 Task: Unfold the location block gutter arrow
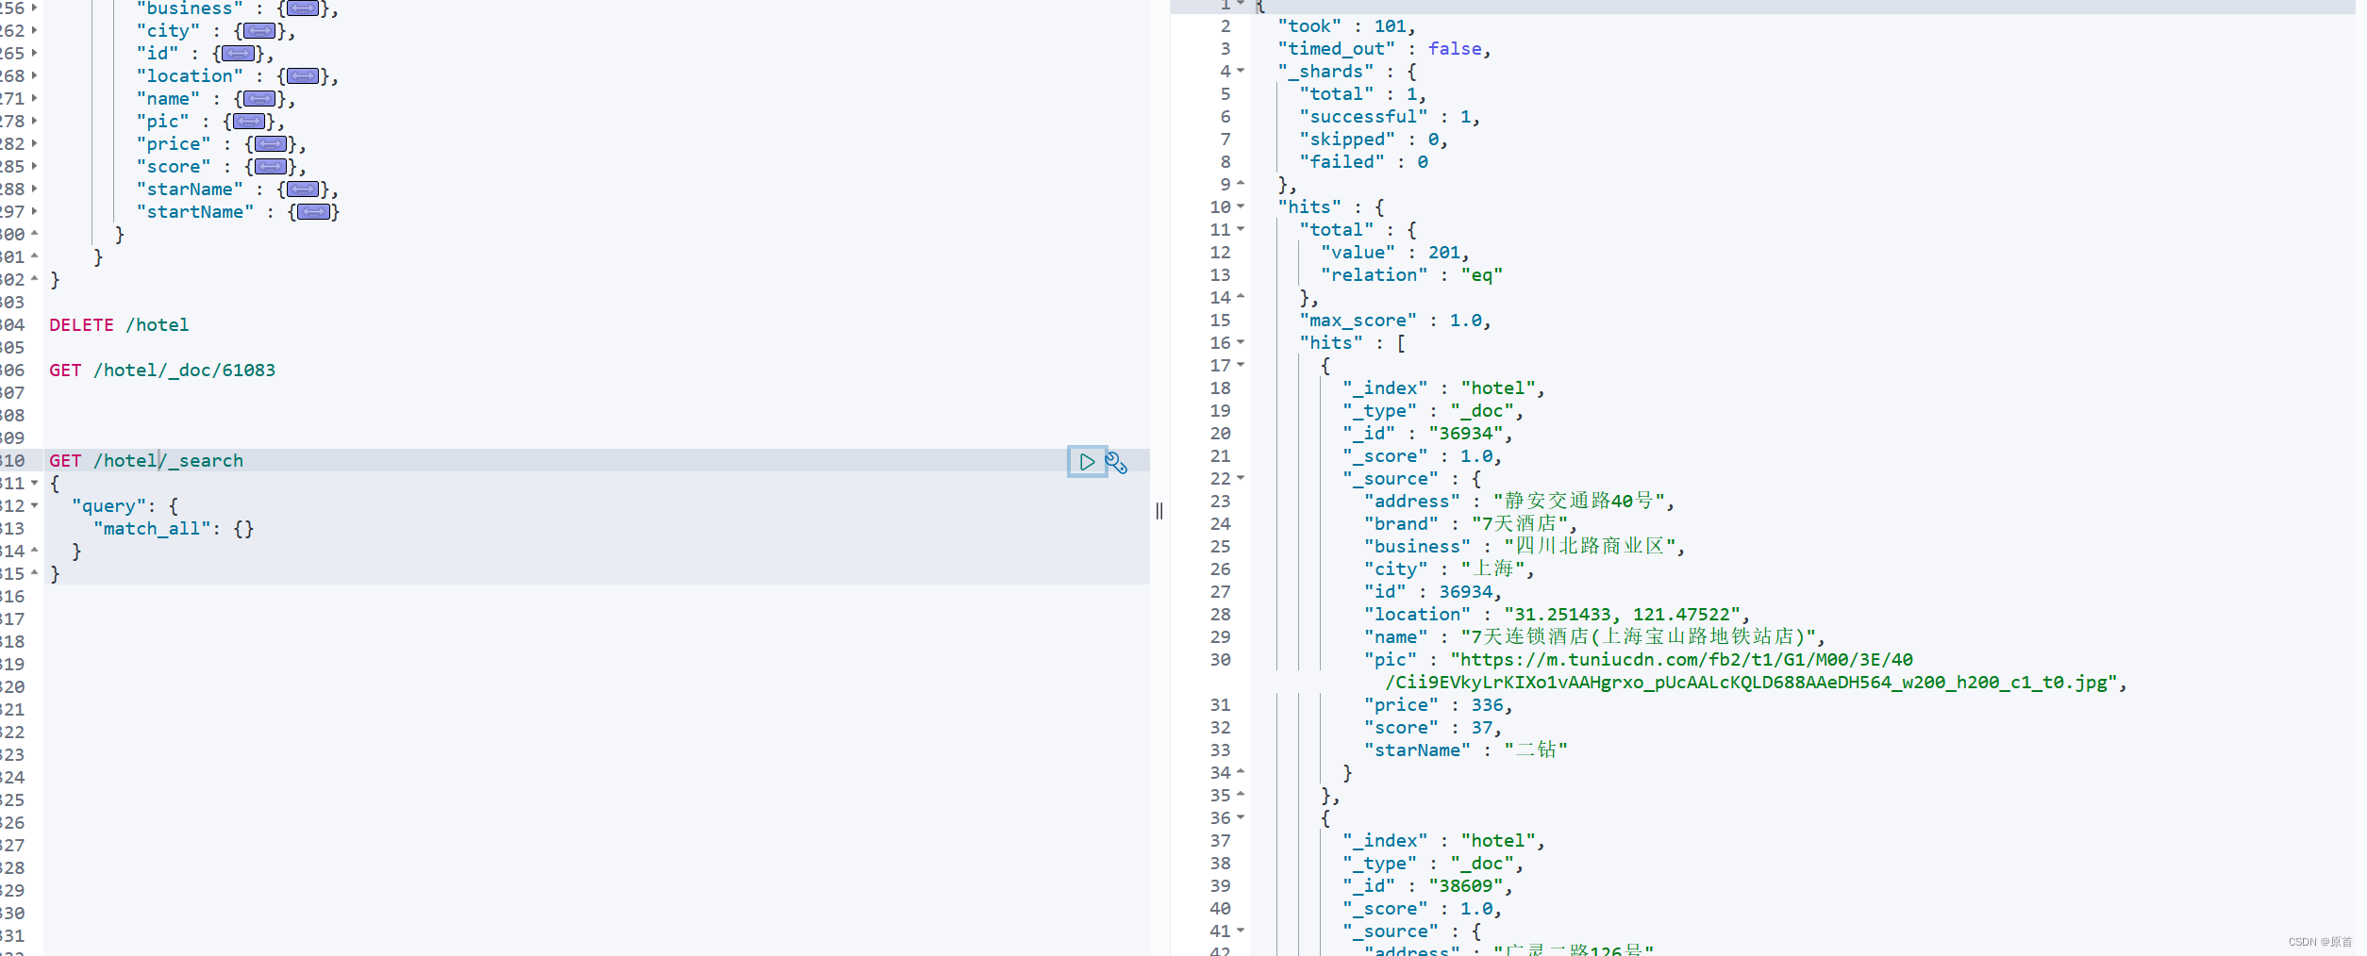[35, 75]
